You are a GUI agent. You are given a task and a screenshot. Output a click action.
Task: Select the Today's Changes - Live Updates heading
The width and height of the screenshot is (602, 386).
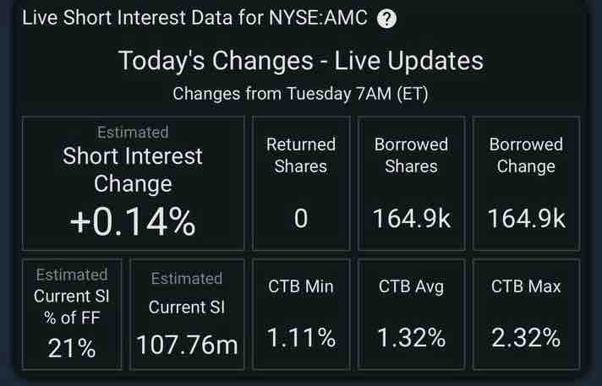301,61
